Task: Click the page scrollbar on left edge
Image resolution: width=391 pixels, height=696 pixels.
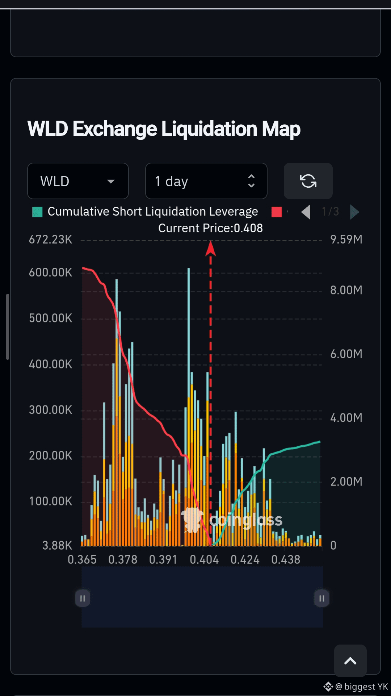Action: click(x=8, y=326)
